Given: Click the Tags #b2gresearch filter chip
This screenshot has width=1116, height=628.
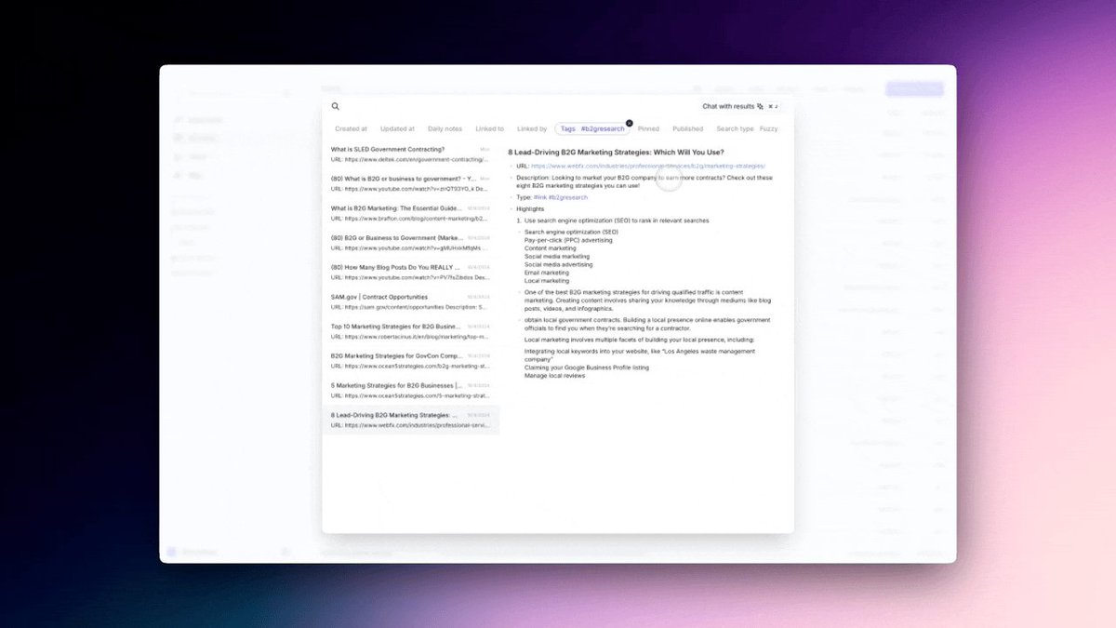Looking at the screenshot, I should point(592,129).
